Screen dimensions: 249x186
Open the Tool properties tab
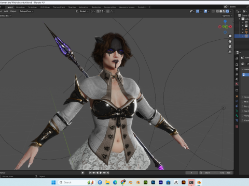click(237, 58)
